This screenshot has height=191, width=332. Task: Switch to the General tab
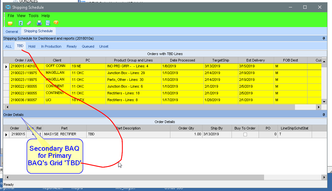[12, 32]
